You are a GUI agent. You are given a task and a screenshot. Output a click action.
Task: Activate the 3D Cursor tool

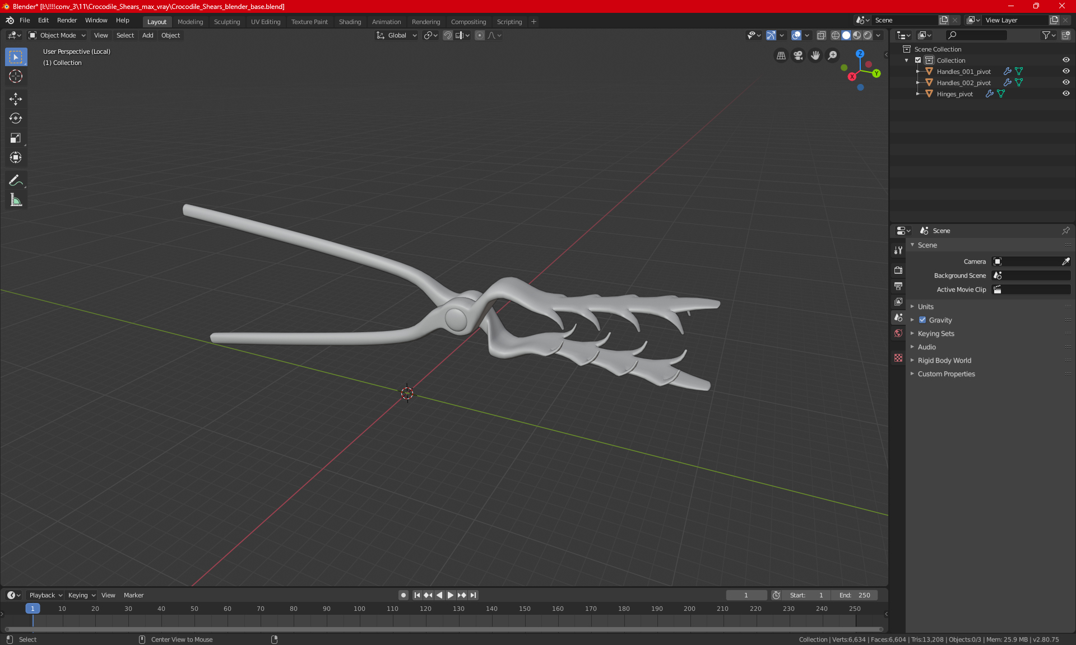16,76
